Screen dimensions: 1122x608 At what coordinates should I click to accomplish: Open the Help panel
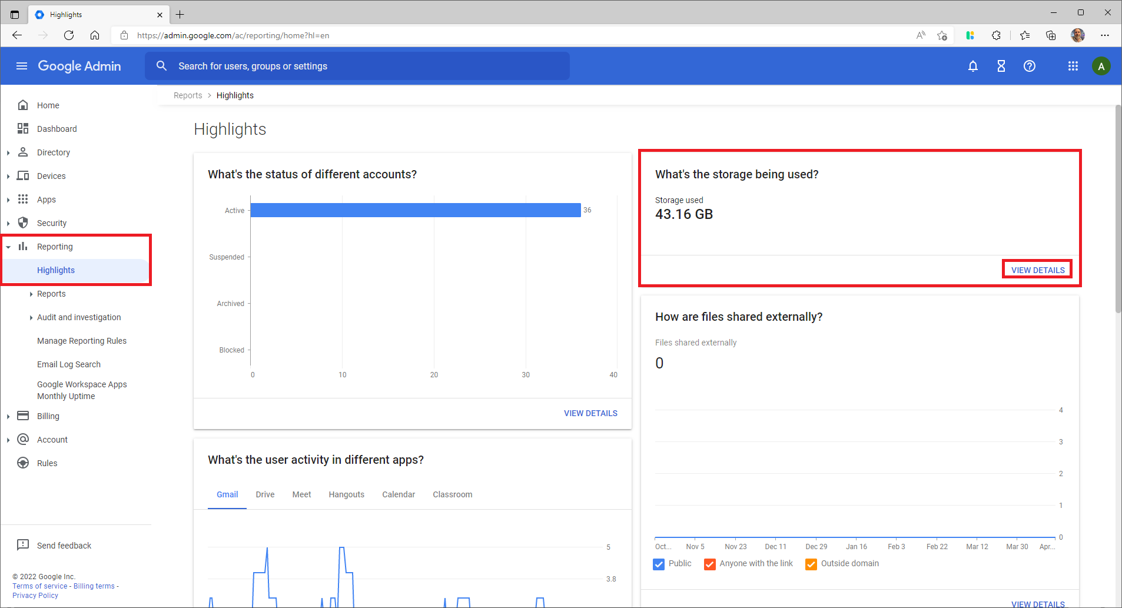(x=1029, y=66)
